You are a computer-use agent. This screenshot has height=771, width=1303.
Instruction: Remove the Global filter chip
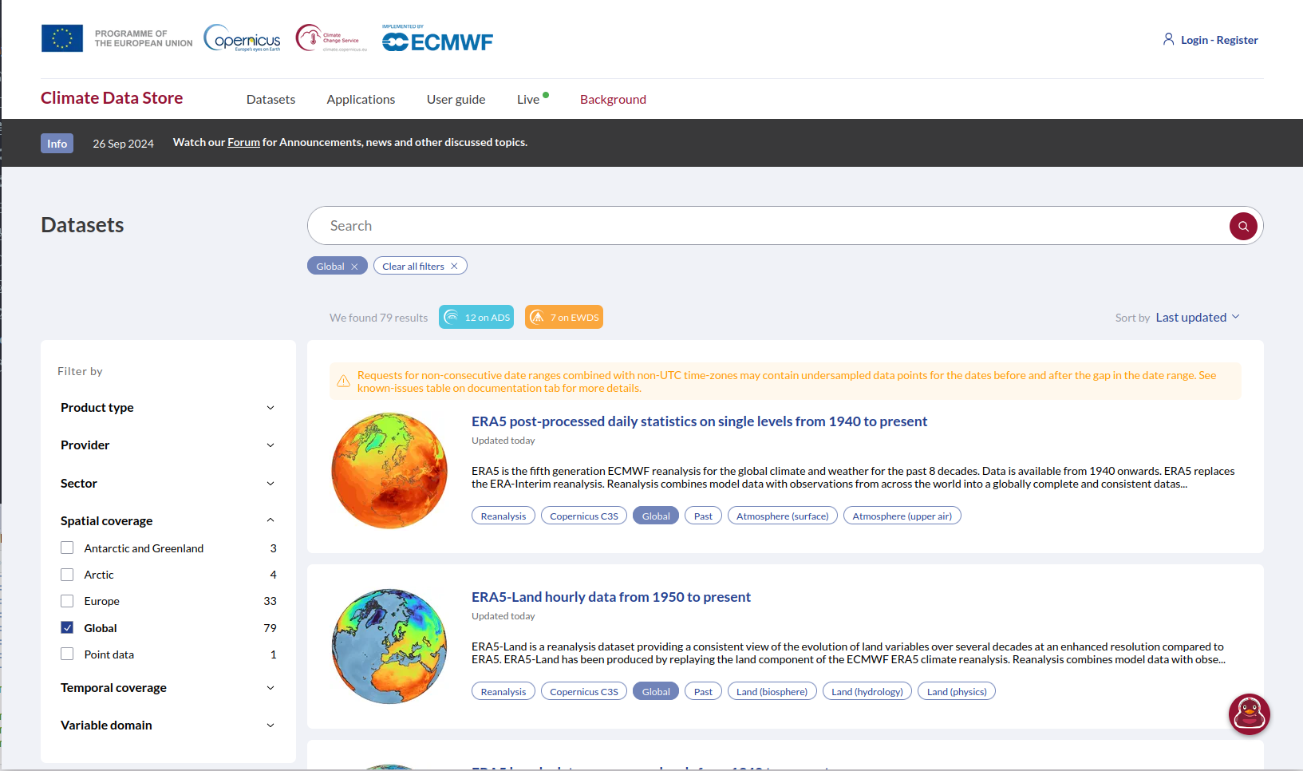pos(354,267)
